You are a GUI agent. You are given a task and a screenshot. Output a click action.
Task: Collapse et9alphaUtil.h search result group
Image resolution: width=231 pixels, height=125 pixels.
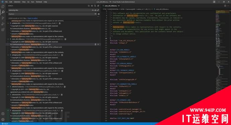tap(8, 71)
